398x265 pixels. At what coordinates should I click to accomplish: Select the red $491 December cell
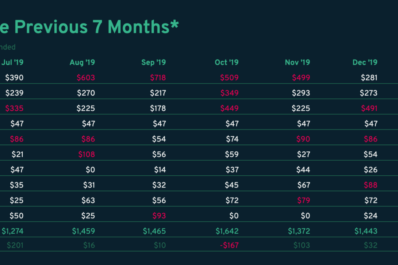tap(369, 108)
